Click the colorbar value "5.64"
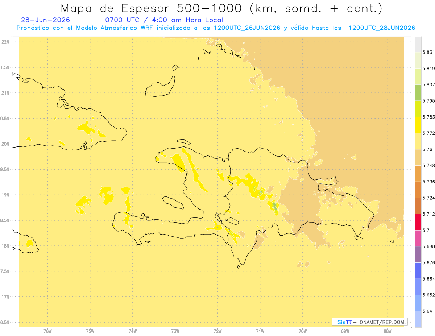This screenshot has height=336, width=435. tap(427, 311)
